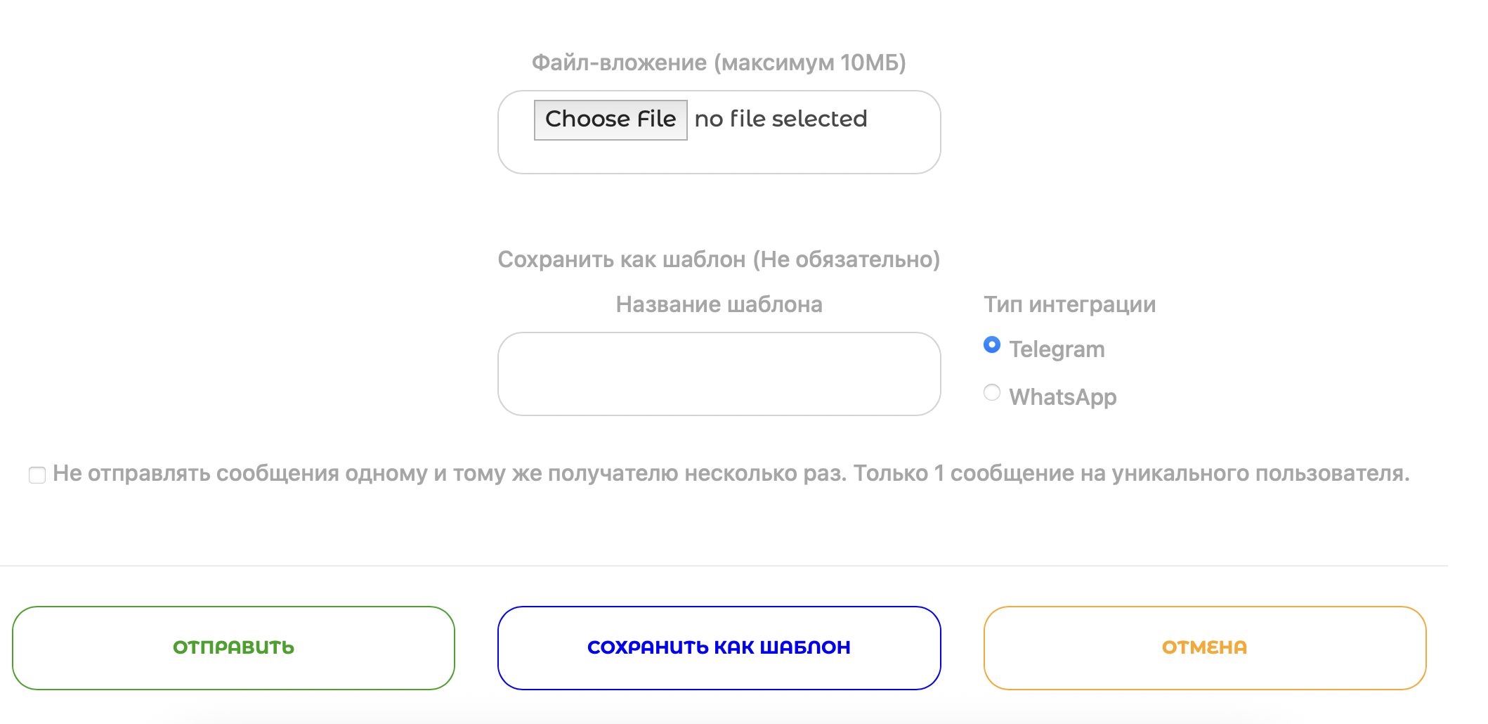Focus the Название шаблона input field
Screen dimensions: 1488x724
[x=719, y=374]
